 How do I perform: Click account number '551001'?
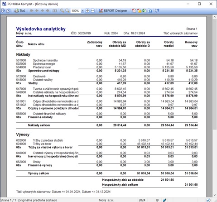(x=21, y=101)
